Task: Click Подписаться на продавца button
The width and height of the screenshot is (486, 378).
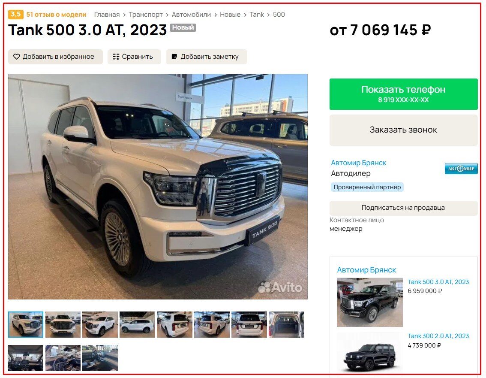Action: click(x=403, y=208)
